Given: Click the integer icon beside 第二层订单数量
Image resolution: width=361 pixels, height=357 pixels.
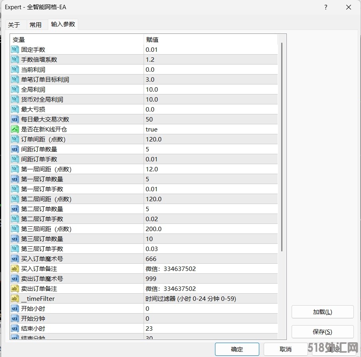Looking at the screenshot, I should point(15,209).
